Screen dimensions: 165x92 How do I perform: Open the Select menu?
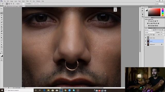tap(23, 1)
